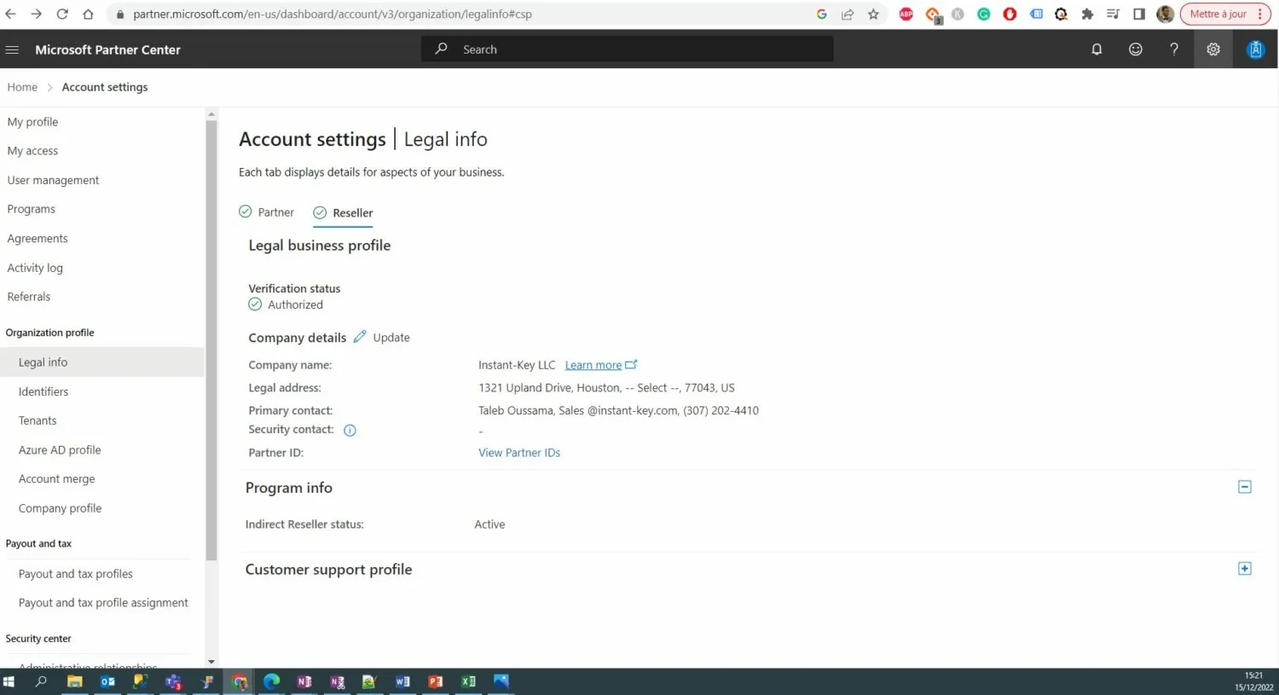This screenshot has height=695, width=1279.
Task: Go to Home in breadcrumb
Action: 22,87
